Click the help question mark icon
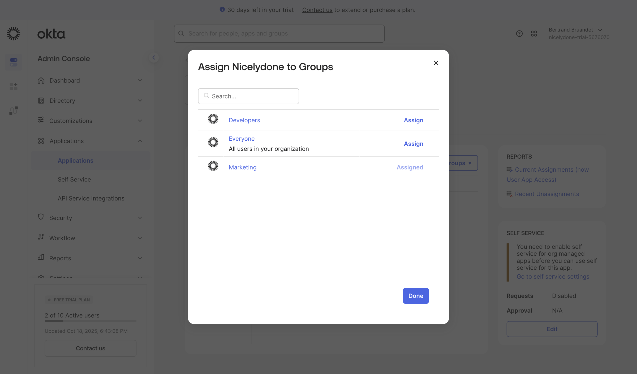Viewport: 637px width, 374px height. (519, 34)
